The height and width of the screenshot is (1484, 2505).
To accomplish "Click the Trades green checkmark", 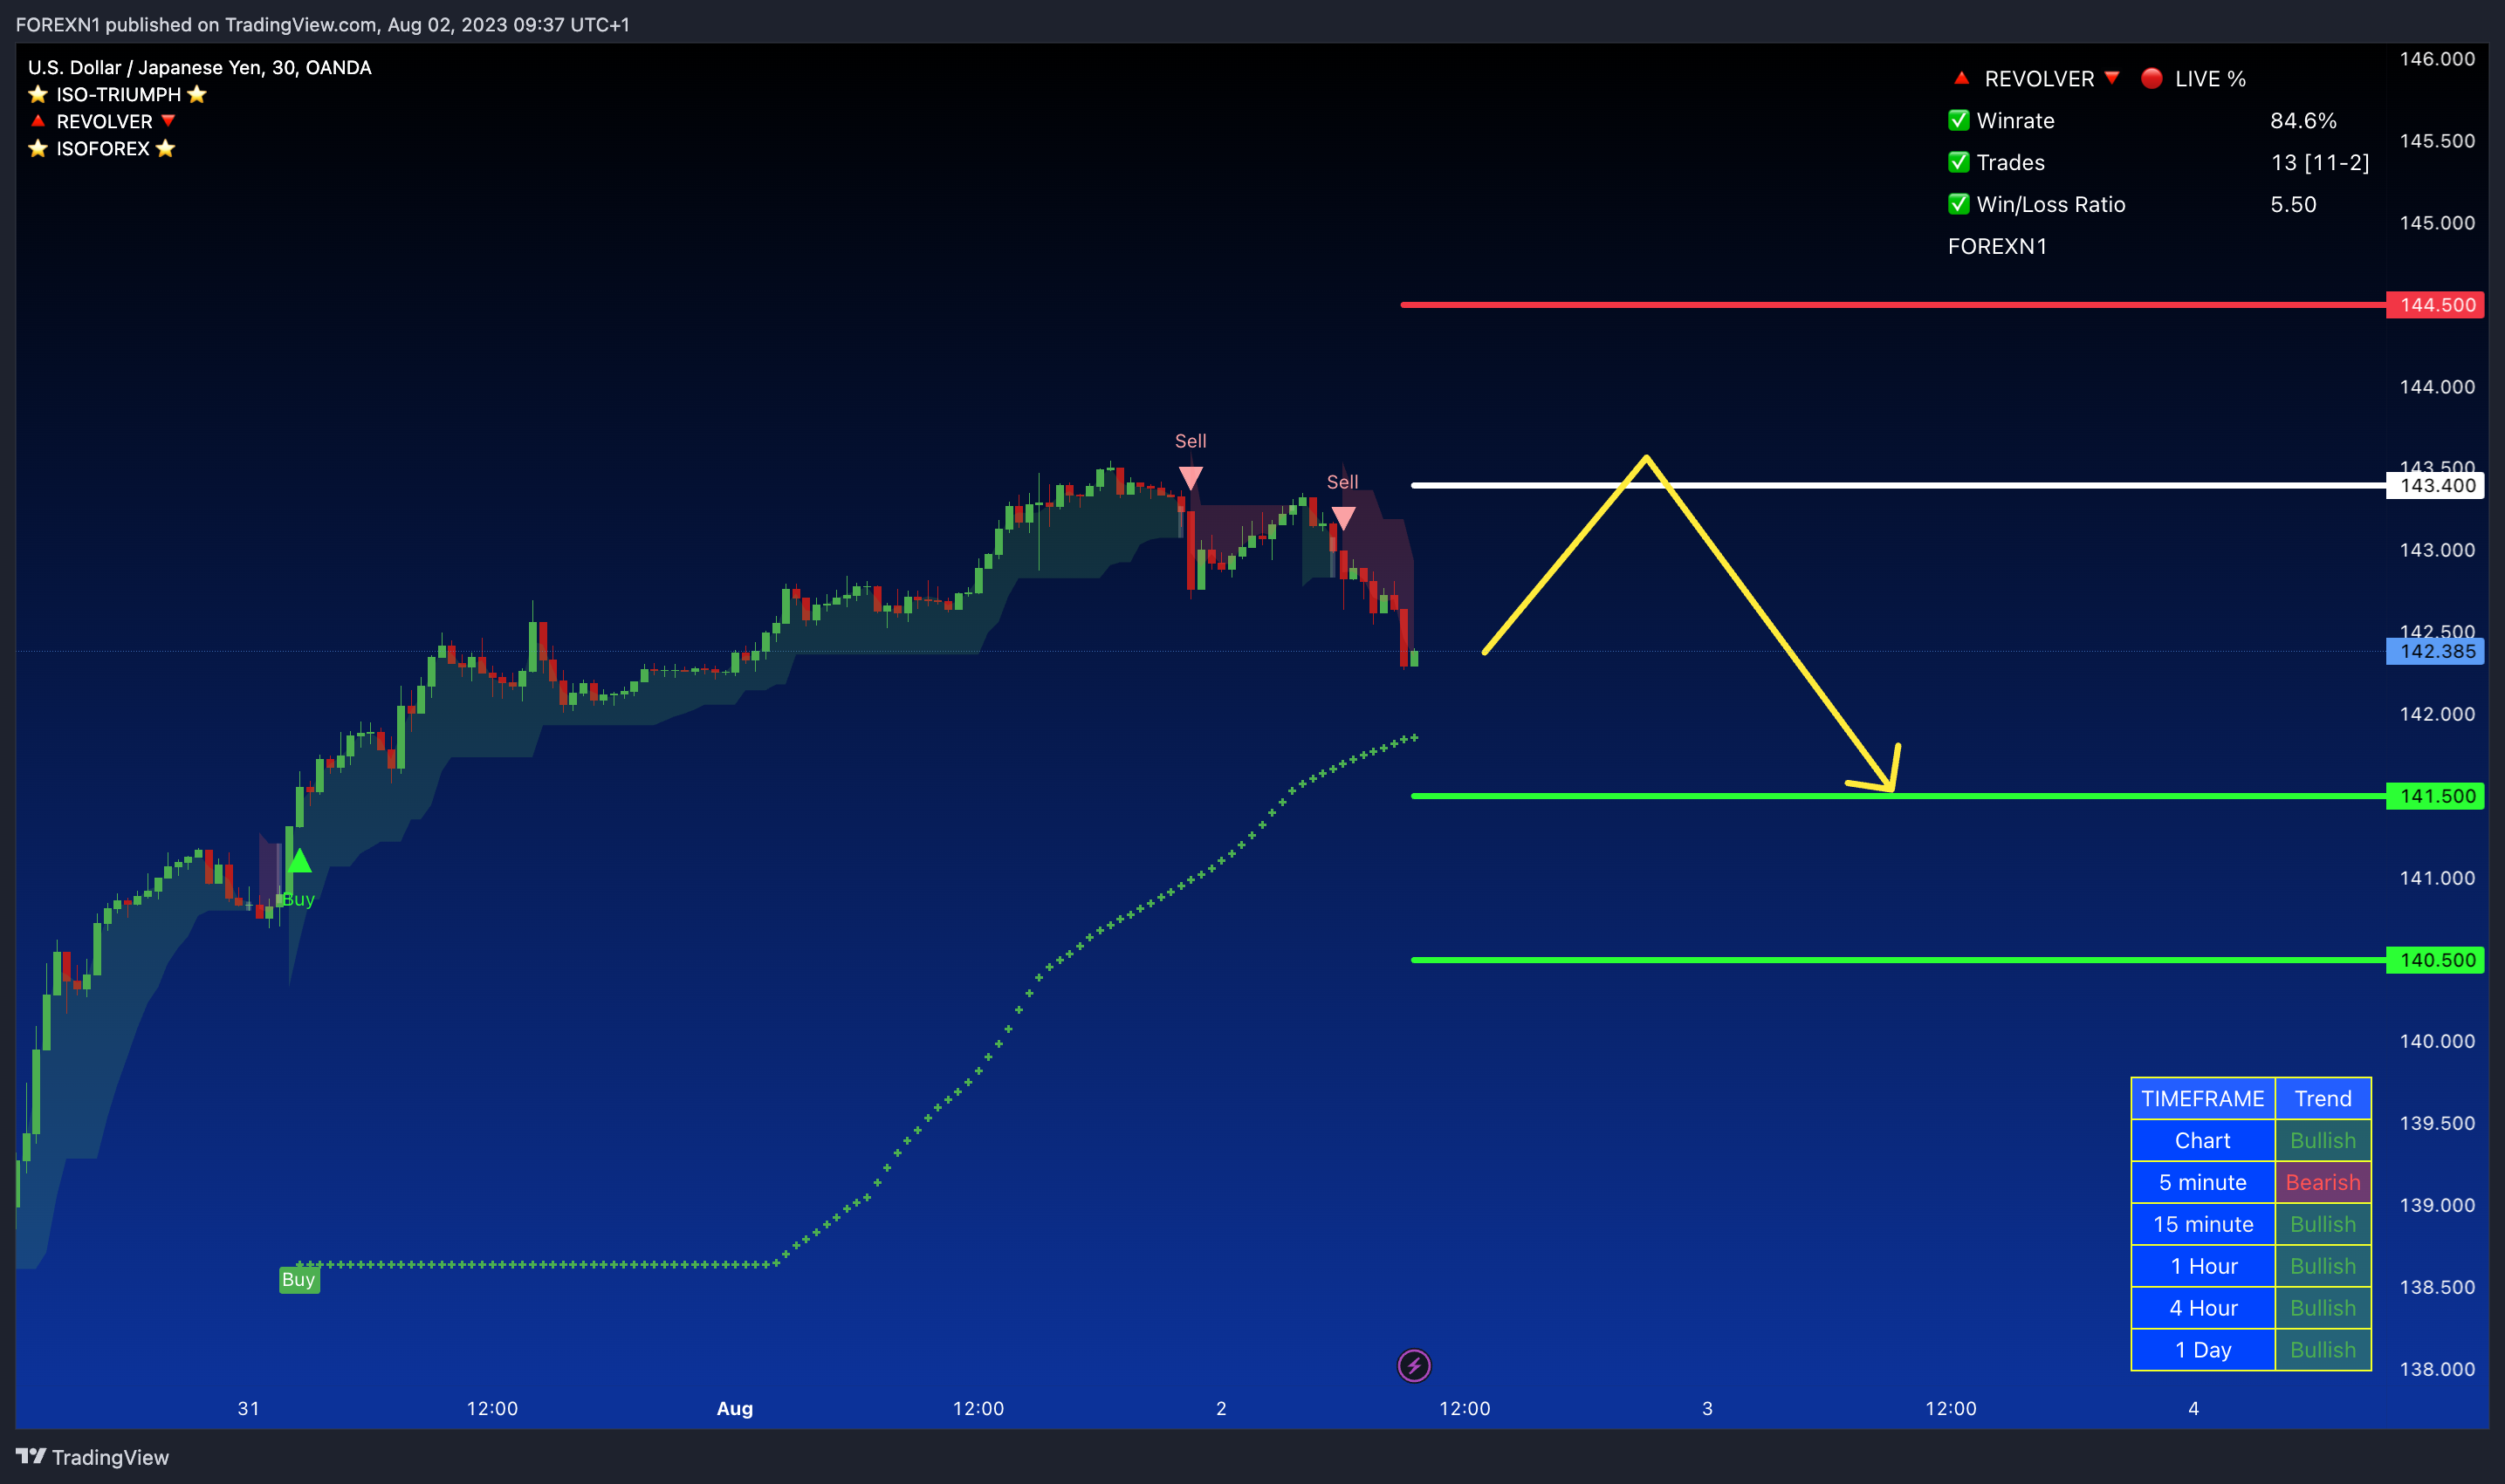I will (x=1959, y=162).
